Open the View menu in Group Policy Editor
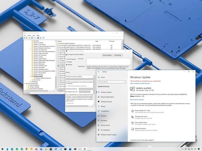The width and height of the screenshot is (202, 151). (x=34, y=35)
